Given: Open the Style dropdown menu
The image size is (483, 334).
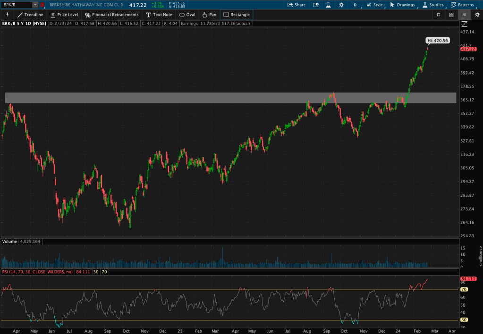Looking at the screenshot, I should (375, 5).
